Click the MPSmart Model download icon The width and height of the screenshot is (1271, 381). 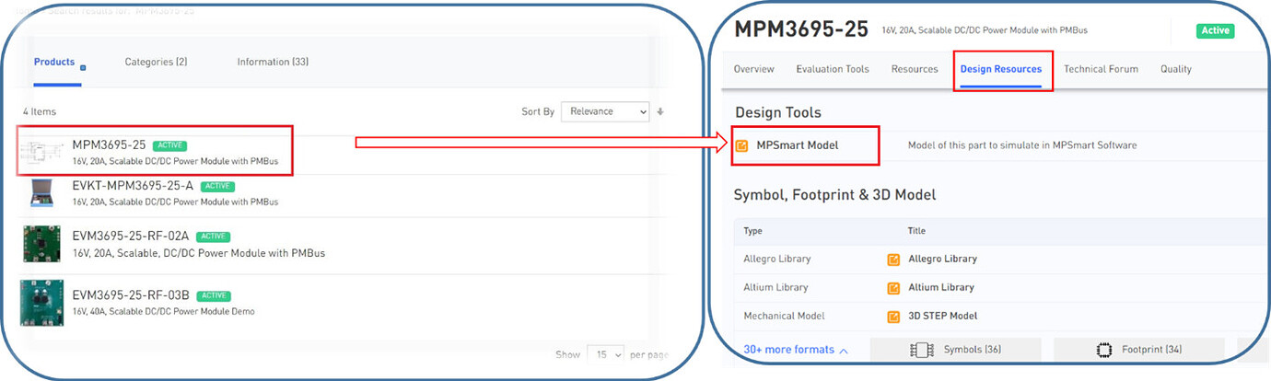pos(742,145)
